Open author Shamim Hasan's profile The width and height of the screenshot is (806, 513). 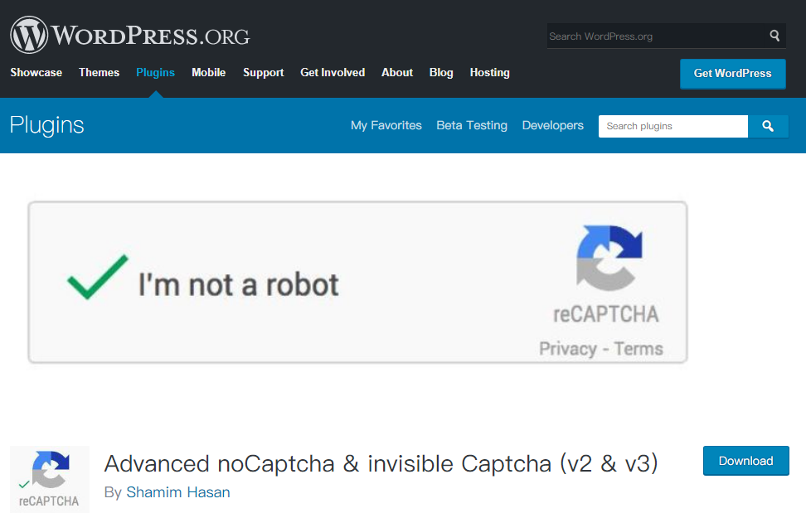point(177,492)
